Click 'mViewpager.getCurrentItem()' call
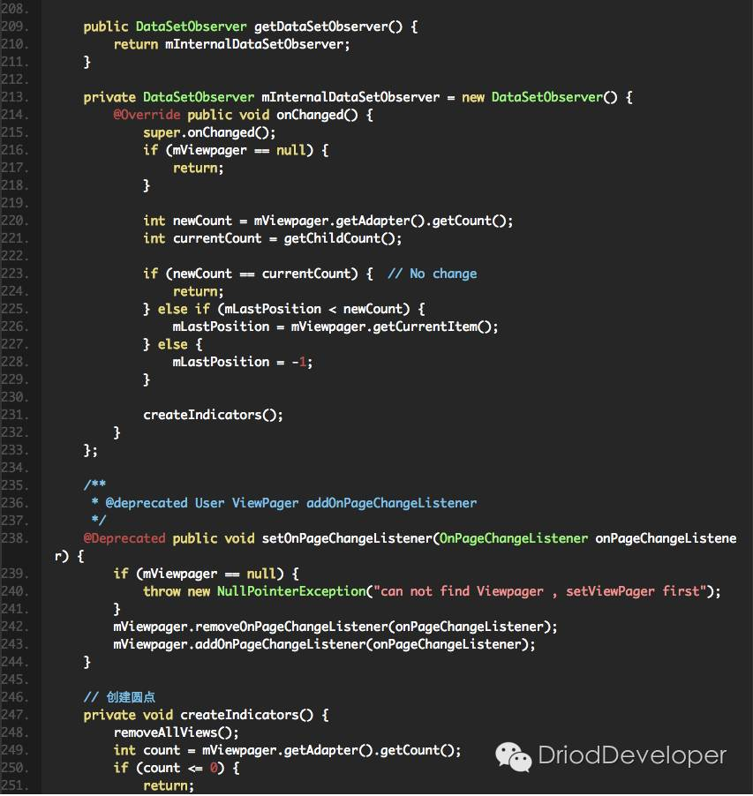 [x=391, y=327]
